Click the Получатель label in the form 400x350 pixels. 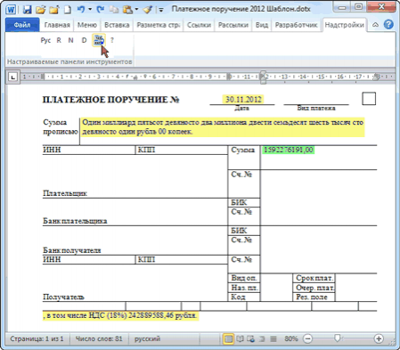click(x=63, y=297)
